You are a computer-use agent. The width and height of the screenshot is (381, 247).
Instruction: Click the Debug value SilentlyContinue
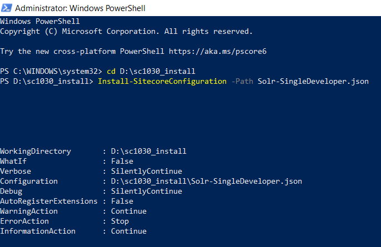pos(146,191)
